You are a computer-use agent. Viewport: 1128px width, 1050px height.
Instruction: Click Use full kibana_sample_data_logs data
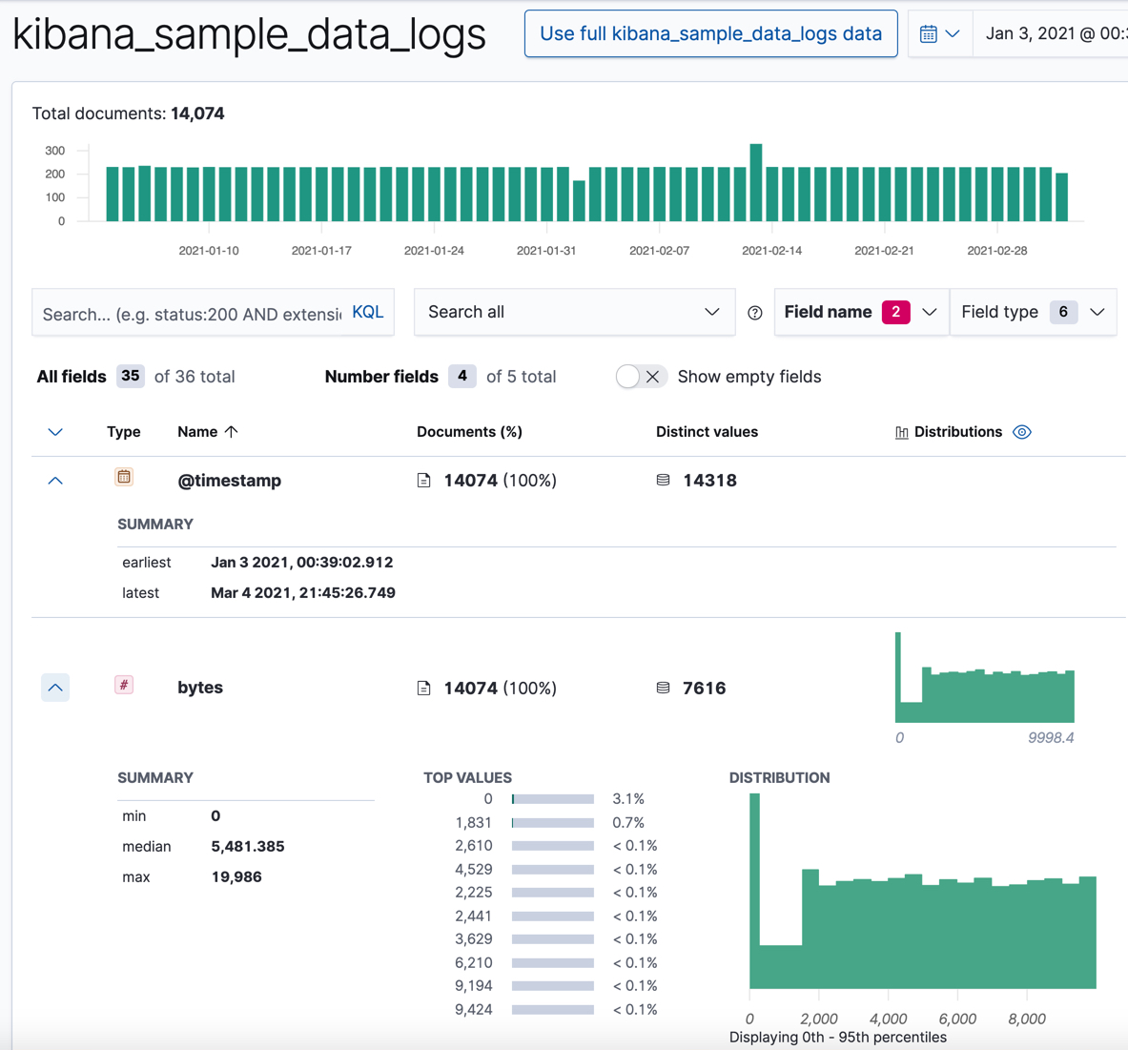pyautogui.click(x=710, y=33)
